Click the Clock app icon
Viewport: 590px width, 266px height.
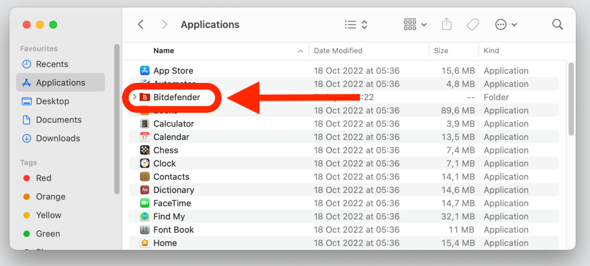pyautogui.click(x=145, y=163)
